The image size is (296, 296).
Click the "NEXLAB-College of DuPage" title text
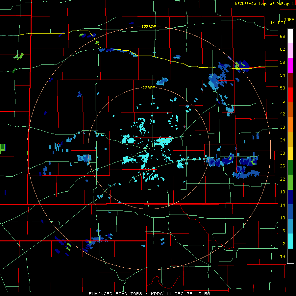coord(262,4)
